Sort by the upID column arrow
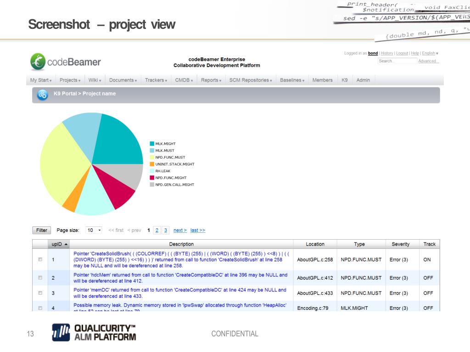This screenshot has height=352, width=470. tap(66, 244)
